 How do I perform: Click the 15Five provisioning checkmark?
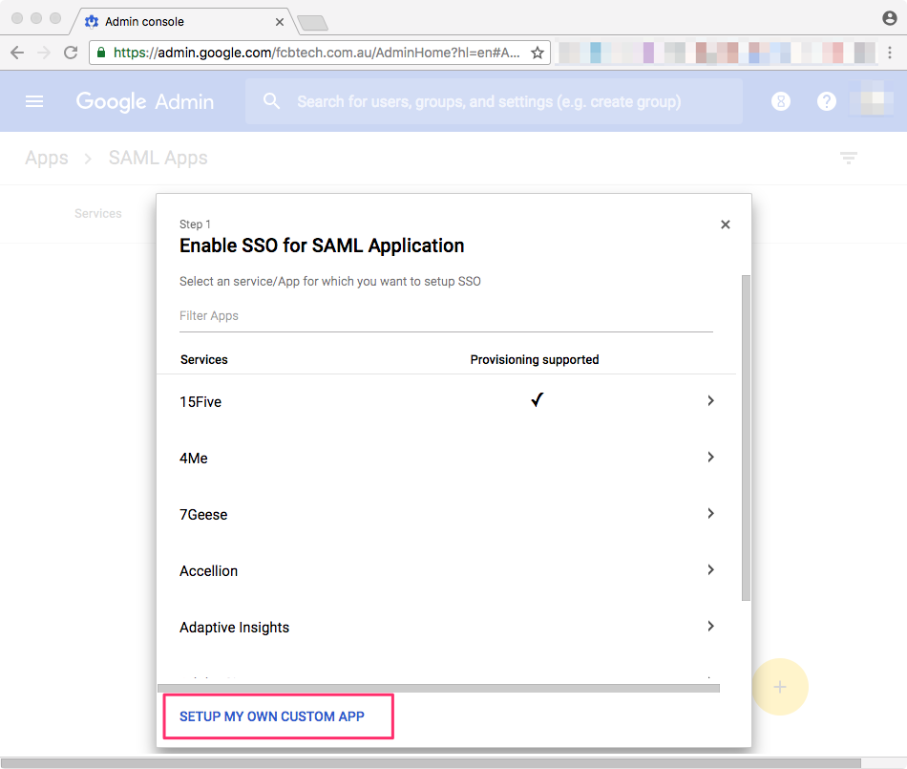point(537,400)
